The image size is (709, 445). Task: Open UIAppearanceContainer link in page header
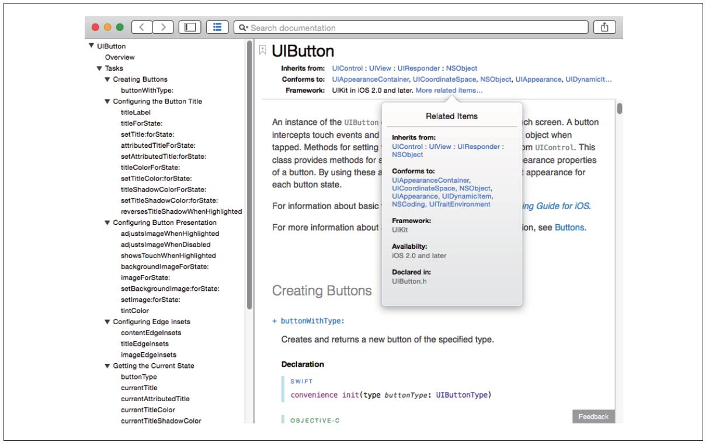coord(370,79)
